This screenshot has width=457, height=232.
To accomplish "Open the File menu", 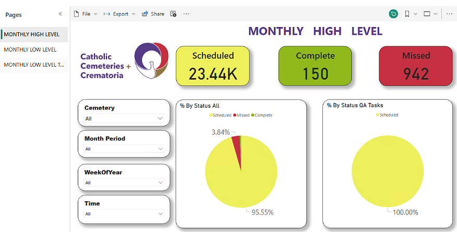I will click(x=86, y=14).
